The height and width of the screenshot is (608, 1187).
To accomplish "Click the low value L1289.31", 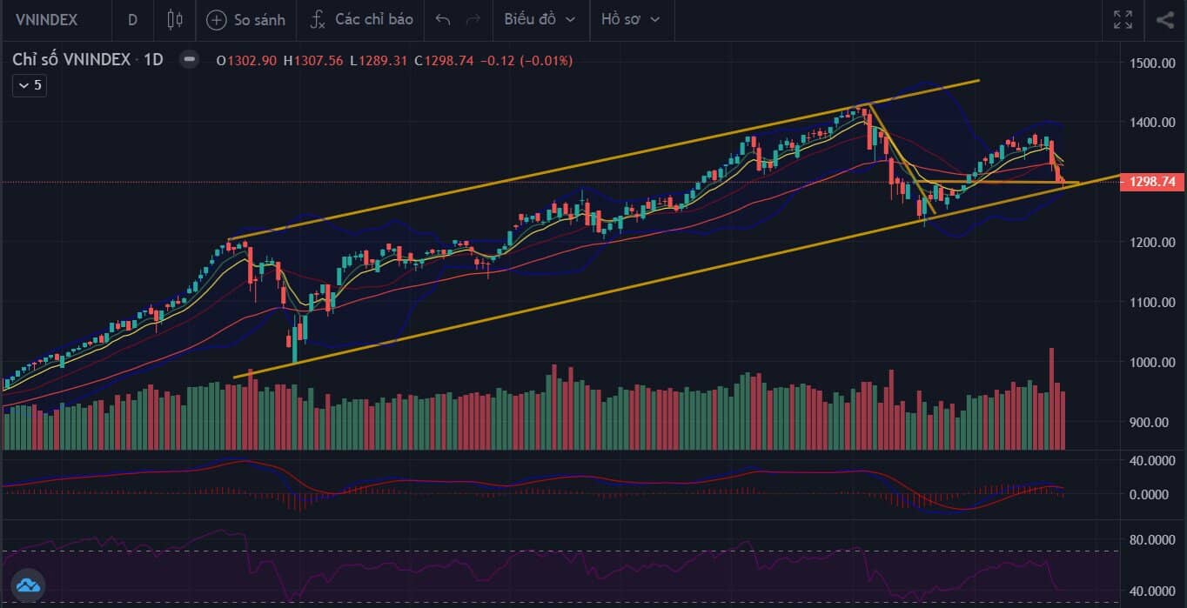I will click(379, 61).
